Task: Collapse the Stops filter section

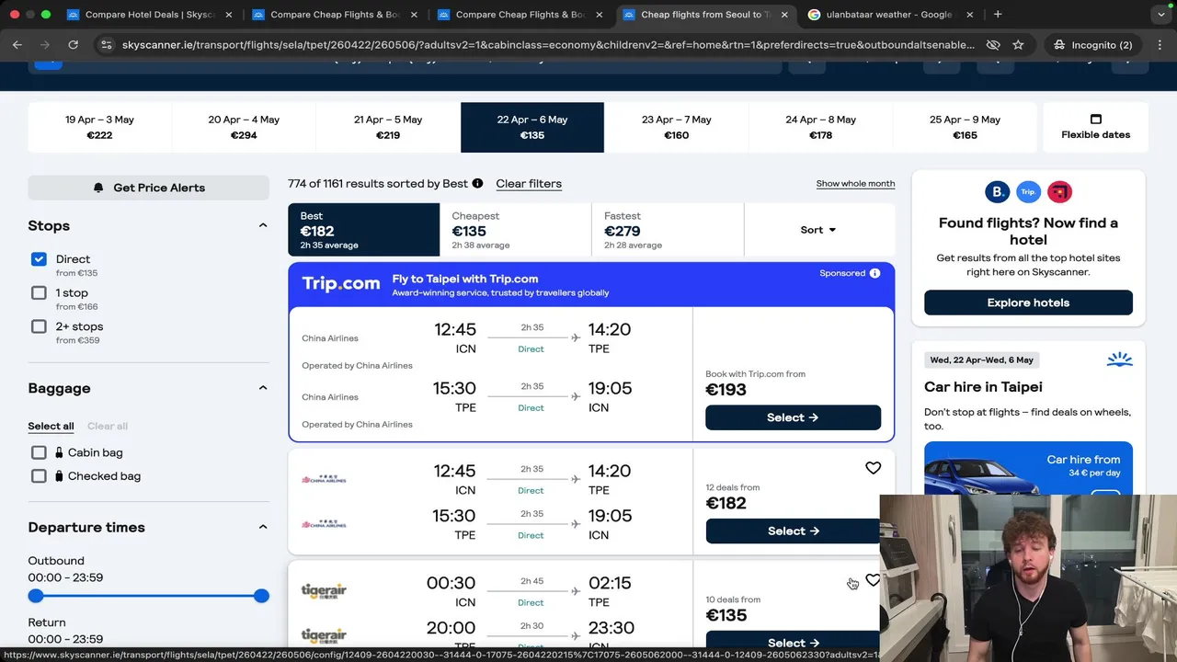Action: [262, 225]
